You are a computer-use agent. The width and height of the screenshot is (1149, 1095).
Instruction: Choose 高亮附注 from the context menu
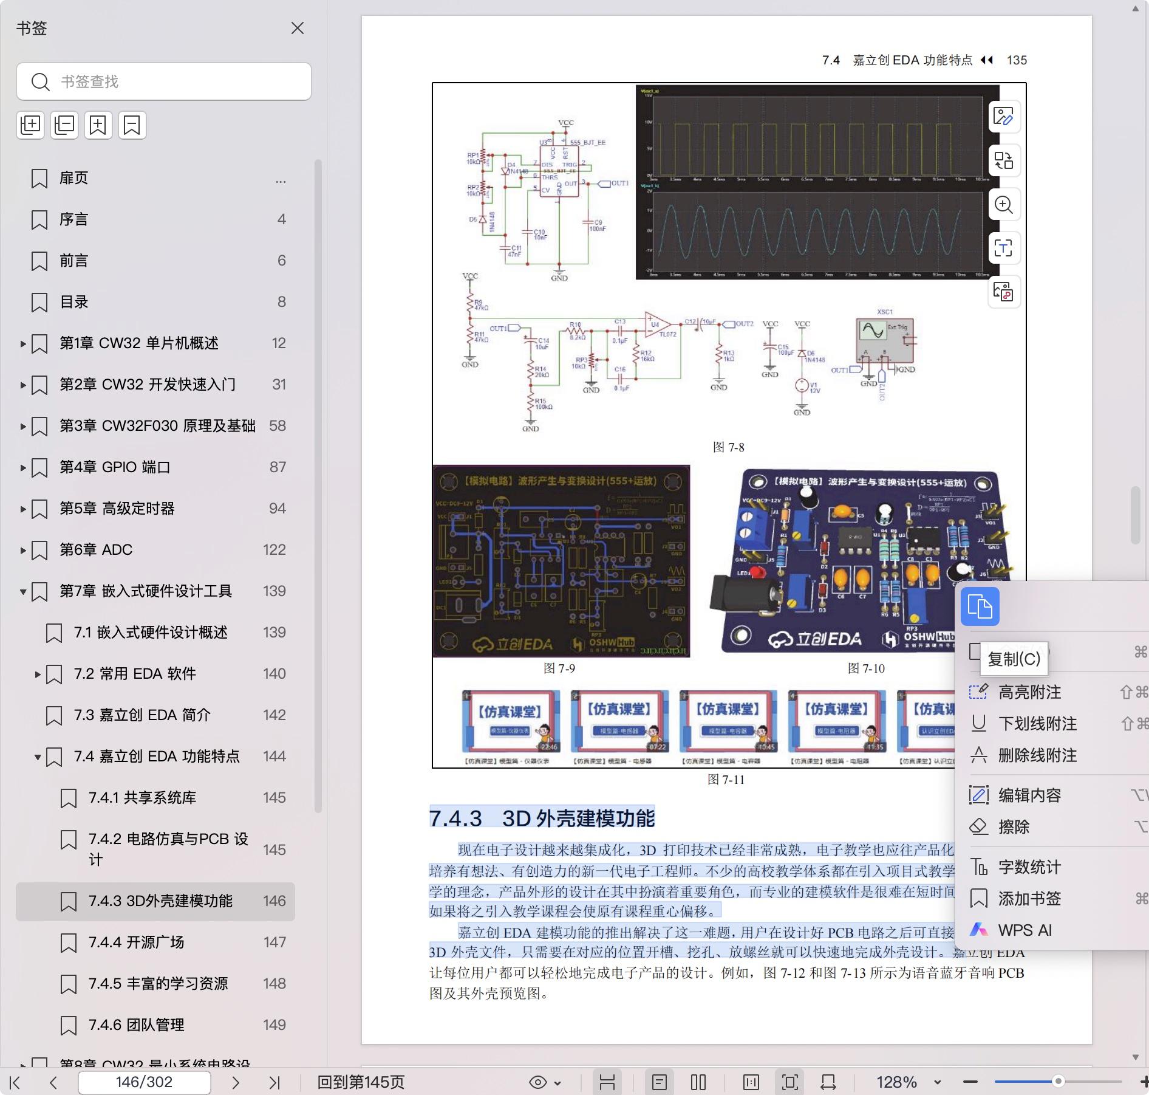coord(1029,692)
